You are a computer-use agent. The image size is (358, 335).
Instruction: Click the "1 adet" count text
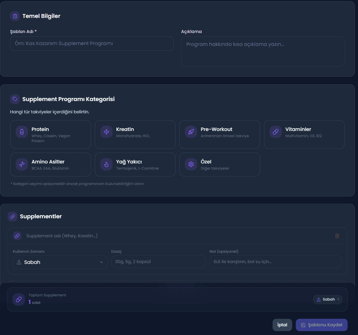tap(34, 302)
